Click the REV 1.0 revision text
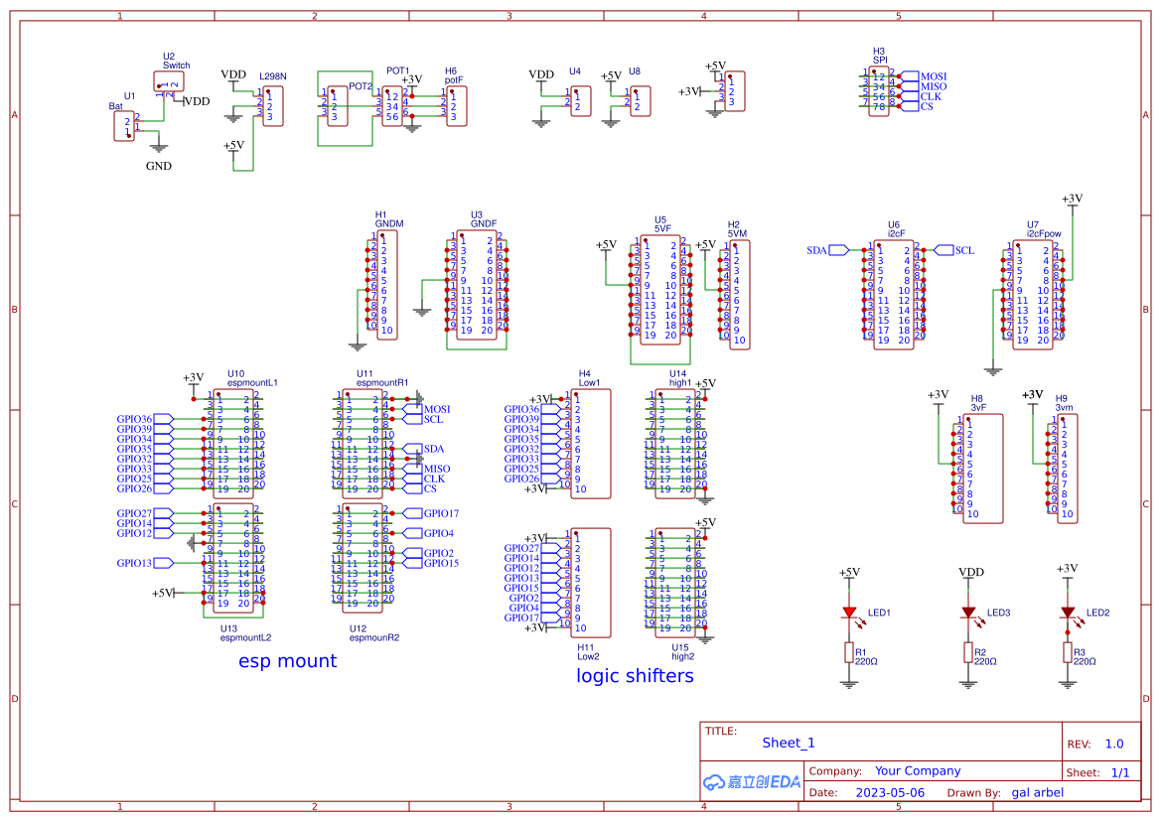1161x822 pixels. [1114, 742]
